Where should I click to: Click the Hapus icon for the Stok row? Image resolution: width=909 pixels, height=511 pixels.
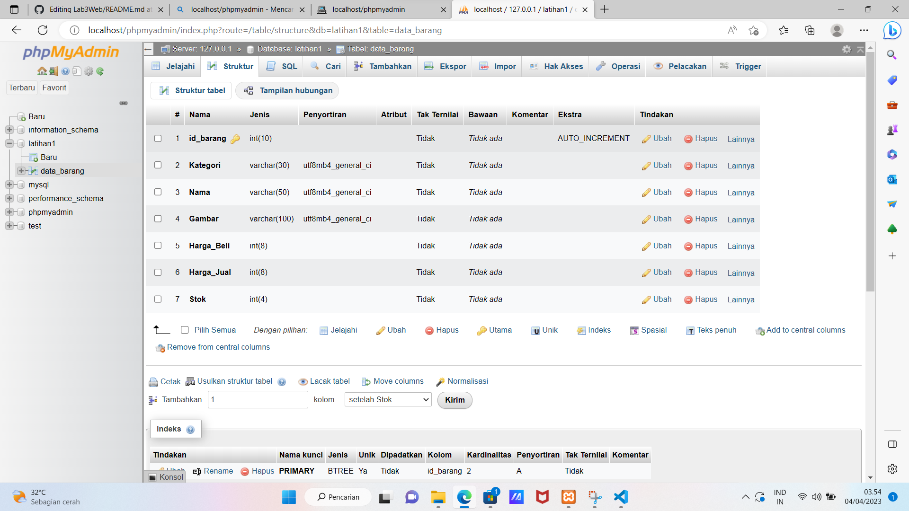[688, 299]
